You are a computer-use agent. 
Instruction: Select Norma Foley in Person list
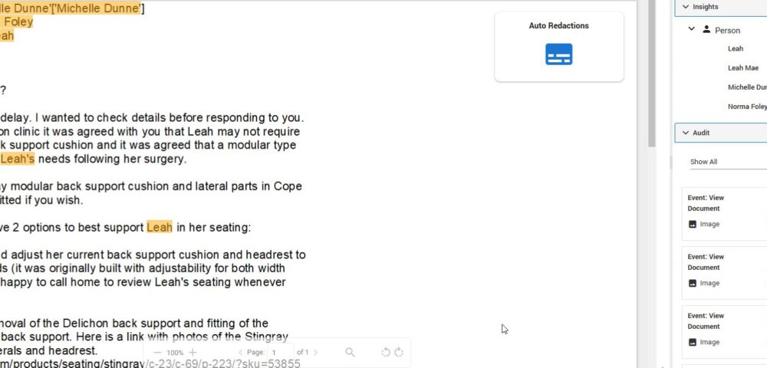click(746, 107)
